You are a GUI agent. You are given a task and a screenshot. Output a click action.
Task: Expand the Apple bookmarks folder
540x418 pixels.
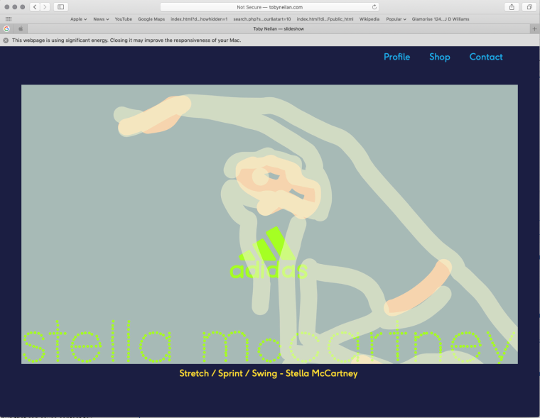click(79, 19)
